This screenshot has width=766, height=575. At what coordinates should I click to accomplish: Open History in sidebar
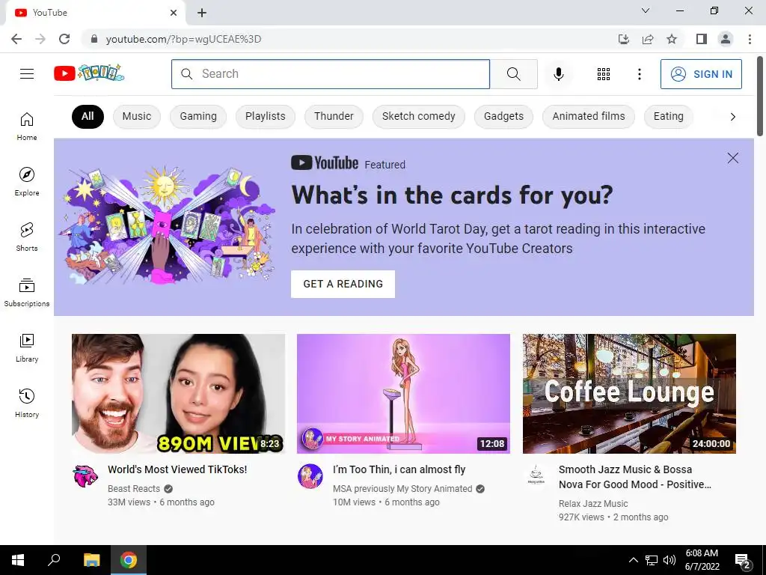click(x=27, y=403)
